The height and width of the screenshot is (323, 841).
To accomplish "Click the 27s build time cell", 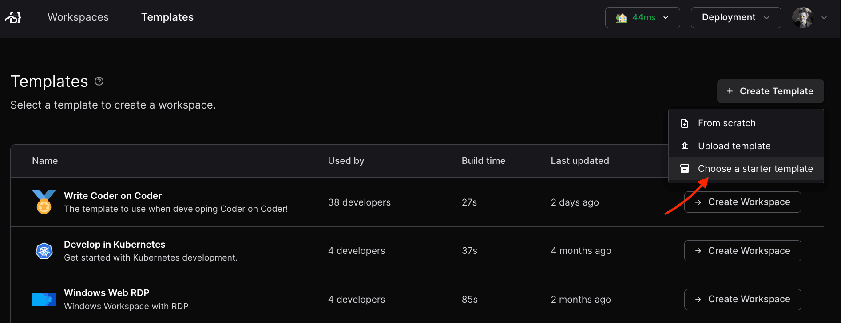I will (x=469, y=202).
